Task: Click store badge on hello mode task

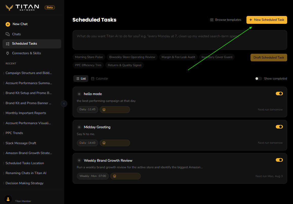Action: tap(115, 110)
